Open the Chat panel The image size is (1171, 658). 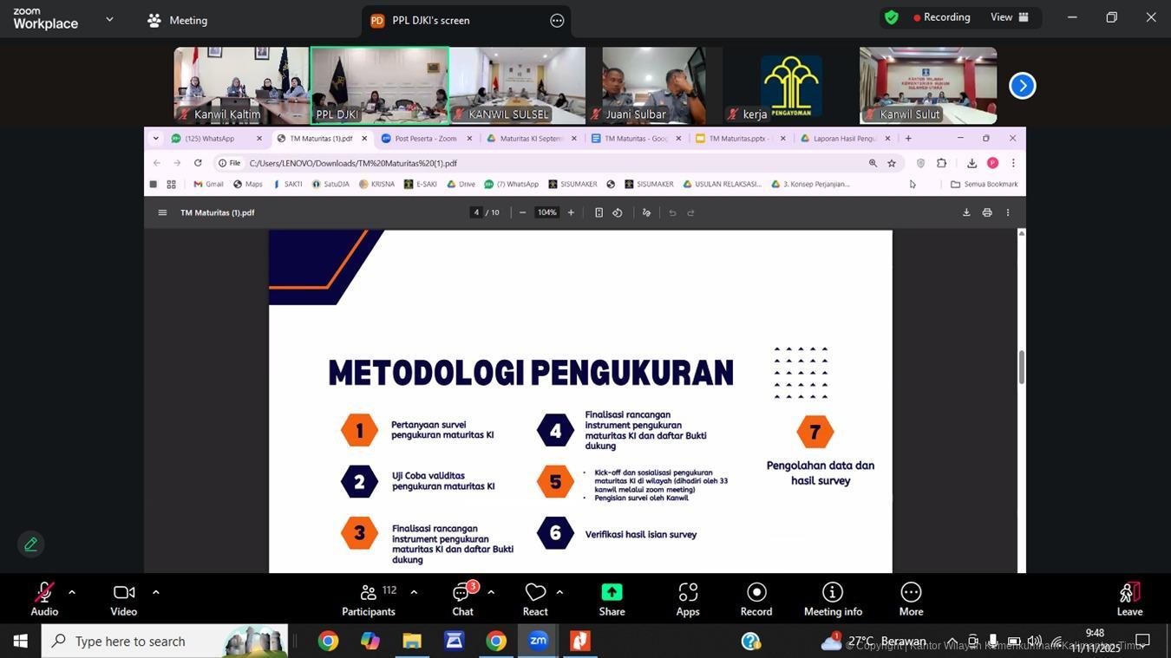click(x=462, y=599)
